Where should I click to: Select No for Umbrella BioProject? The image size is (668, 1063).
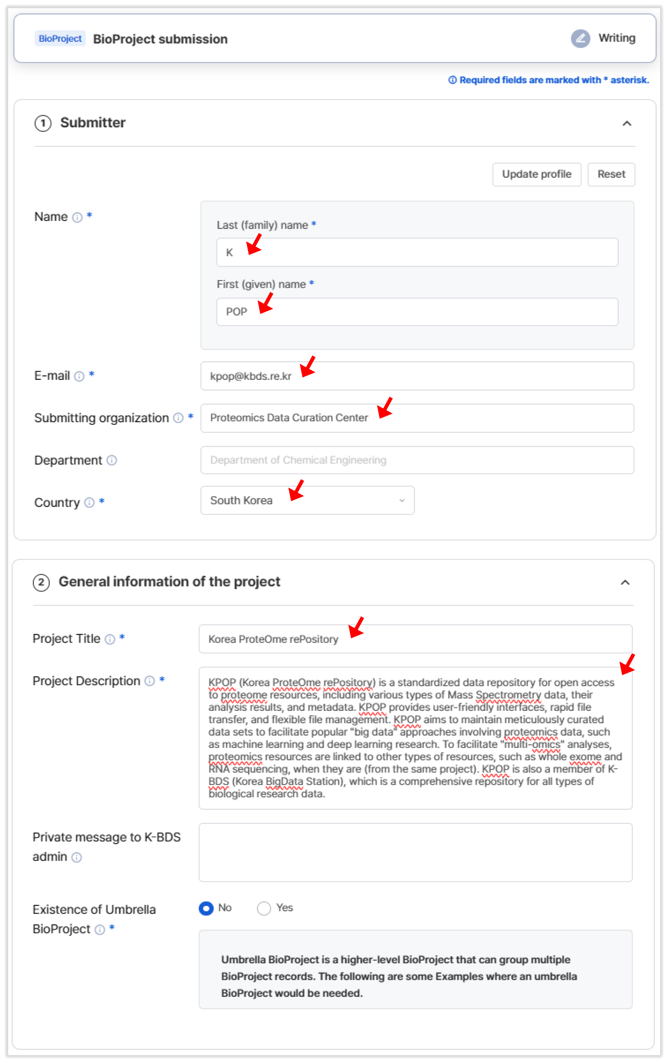click(206, 908)
